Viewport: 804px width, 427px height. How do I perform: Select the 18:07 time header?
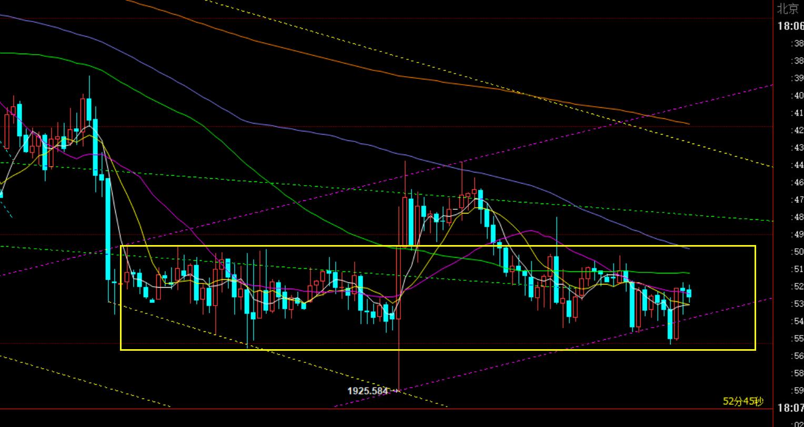(x=790, y=408)
